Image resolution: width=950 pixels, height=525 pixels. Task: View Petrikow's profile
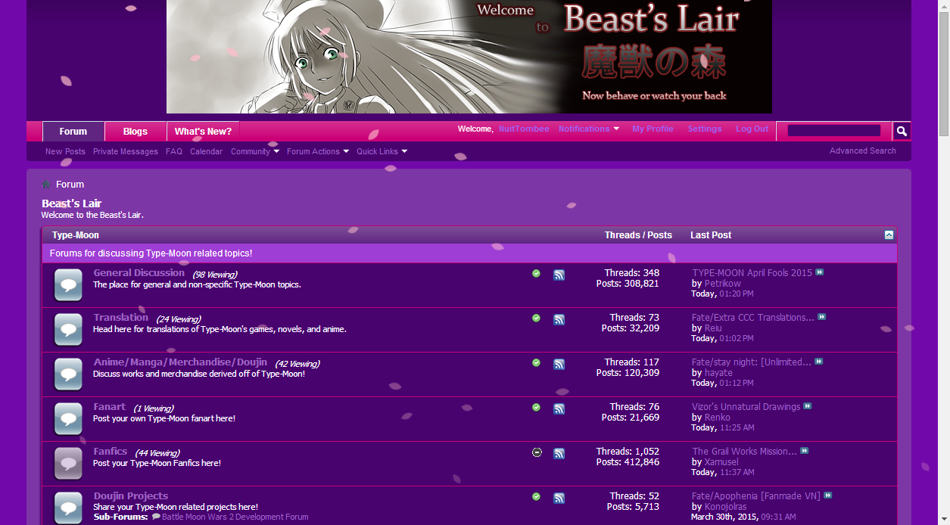click(723, 284)
